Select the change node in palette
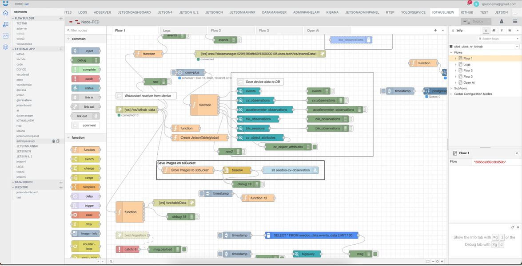This screenshot has height=266, width=522. pyautogui.click(x=86, y=168)
